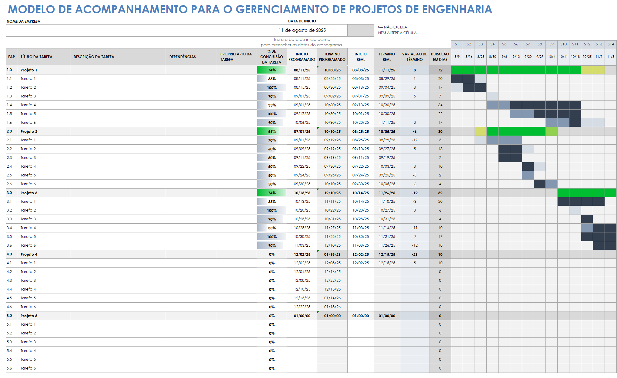Select the 'INÍCIO PROGRAMADO' column header
This screenshot has width=617, height=378.
coord(302,57)
